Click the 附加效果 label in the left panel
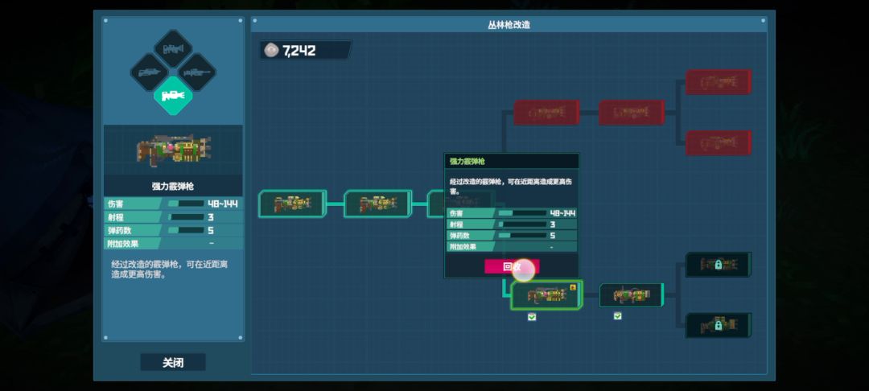The image size is (869, 391). (124, 244)
